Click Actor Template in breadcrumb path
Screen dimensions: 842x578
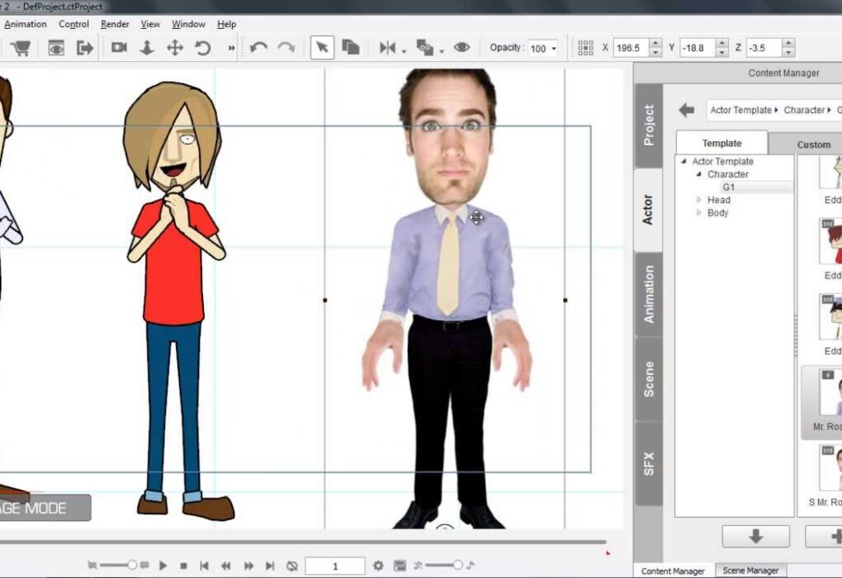740,110
